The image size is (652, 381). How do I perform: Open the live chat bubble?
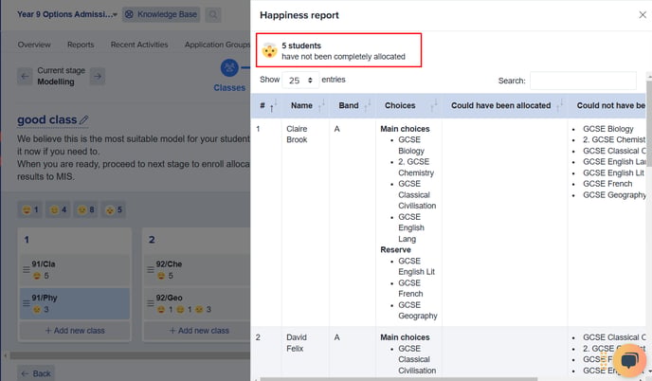pyautogui.click(x=629, y=360)
